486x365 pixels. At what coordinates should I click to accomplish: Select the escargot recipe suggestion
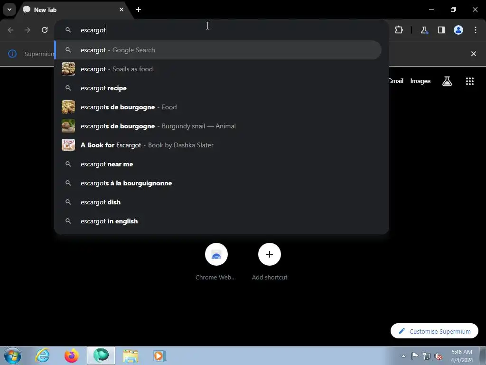click(218, 88)
